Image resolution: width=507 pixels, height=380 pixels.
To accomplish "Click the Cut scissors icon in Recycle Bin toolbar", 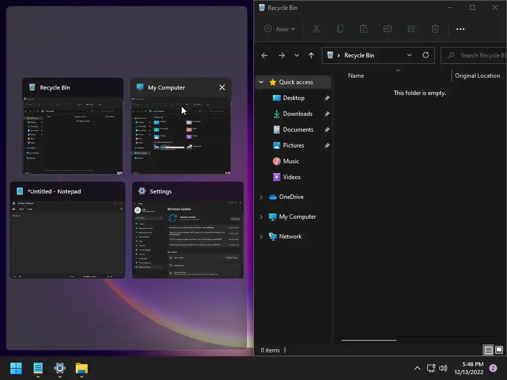I will tap(316, 29).
